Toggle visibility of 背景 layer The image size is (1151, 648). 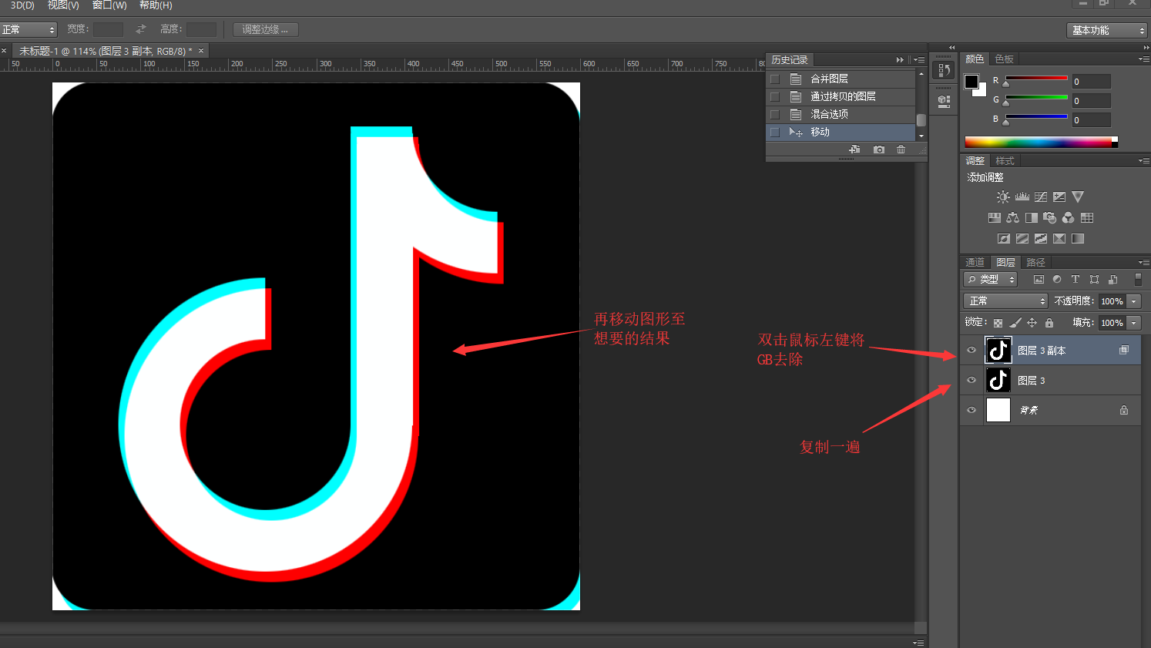(x=971, y=410)
